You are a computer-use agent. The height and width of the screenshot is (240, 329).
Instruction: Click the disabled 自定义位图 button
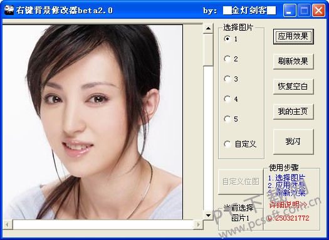241,182
